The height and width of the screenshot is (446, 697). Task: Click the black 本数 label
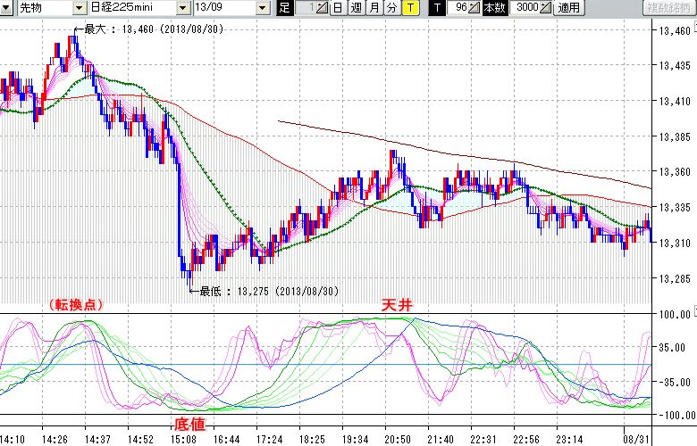pos(493,8)
